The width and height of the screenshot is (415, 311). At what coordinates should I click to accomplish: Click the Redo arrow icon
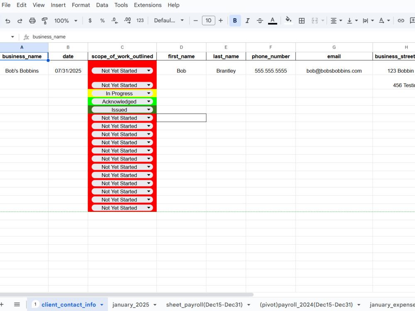[20, 21]
